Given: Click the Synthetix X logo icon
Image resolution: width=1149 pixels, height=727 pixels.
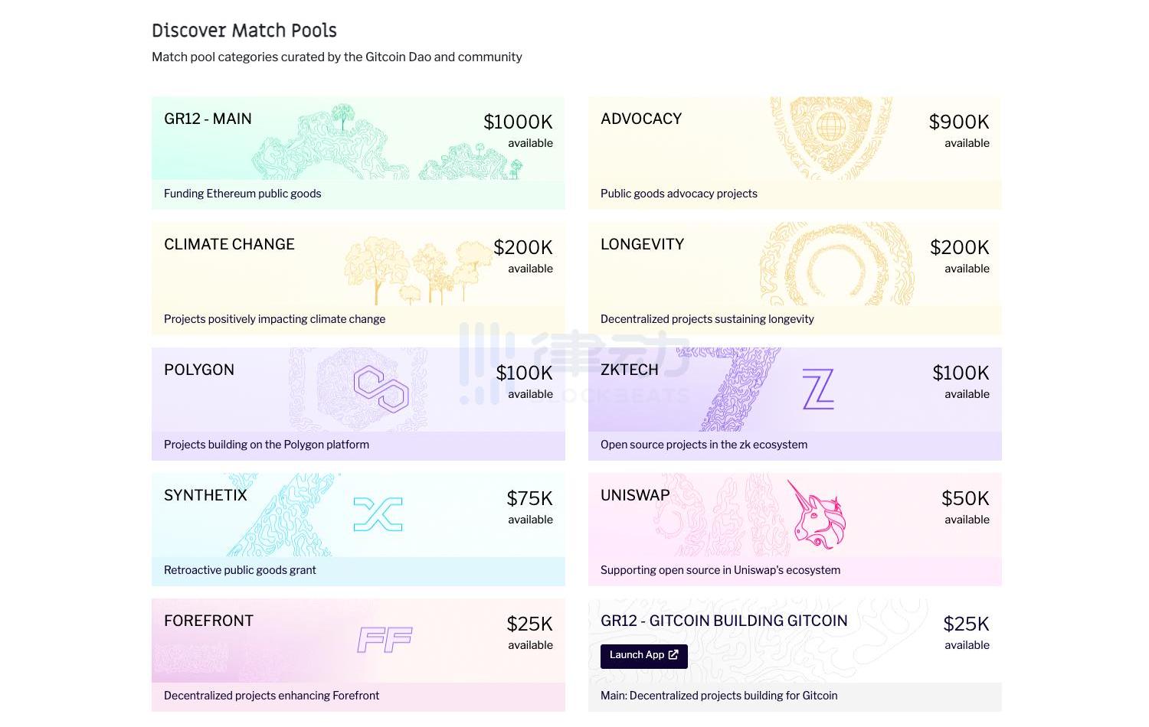Looking at the screenshot, I should click(378, 514).
